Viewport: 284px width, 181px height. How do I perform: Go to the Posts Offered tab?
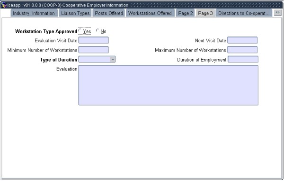pyautogui.click(x=109, y=13)
